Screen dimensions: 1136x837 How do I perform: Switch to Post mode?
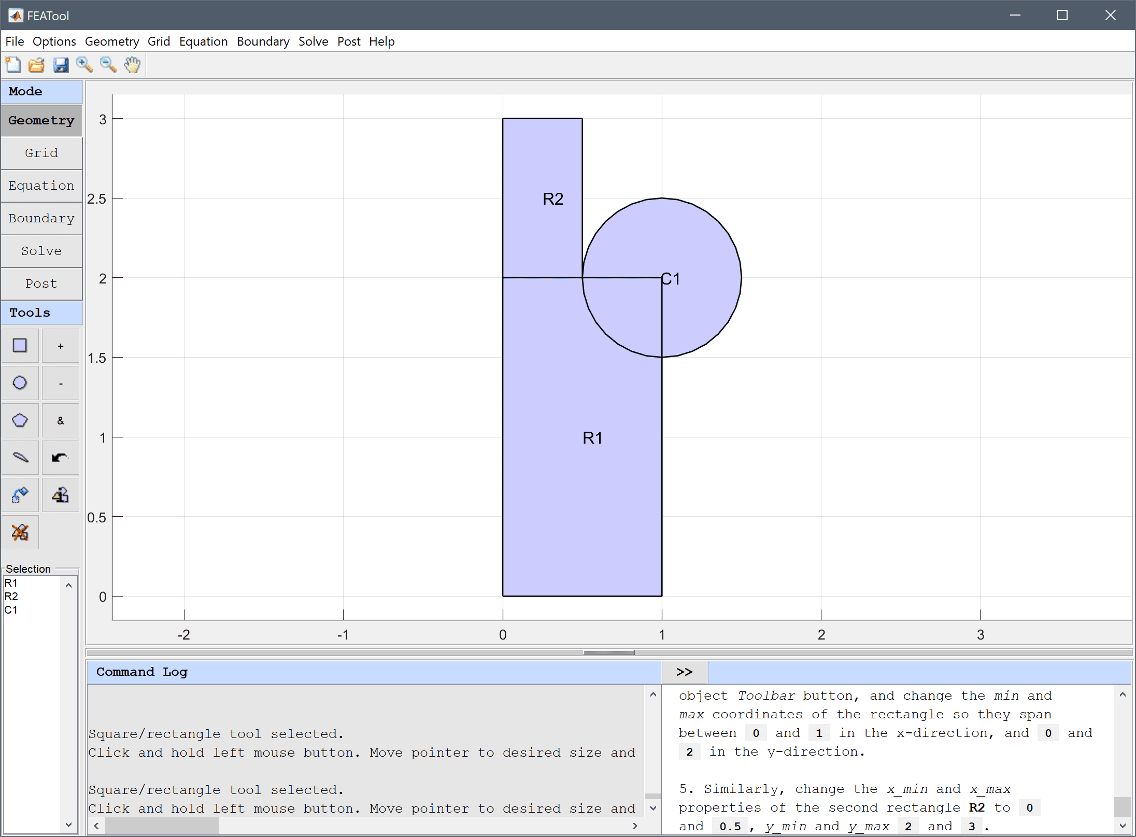tap(41, 283)
